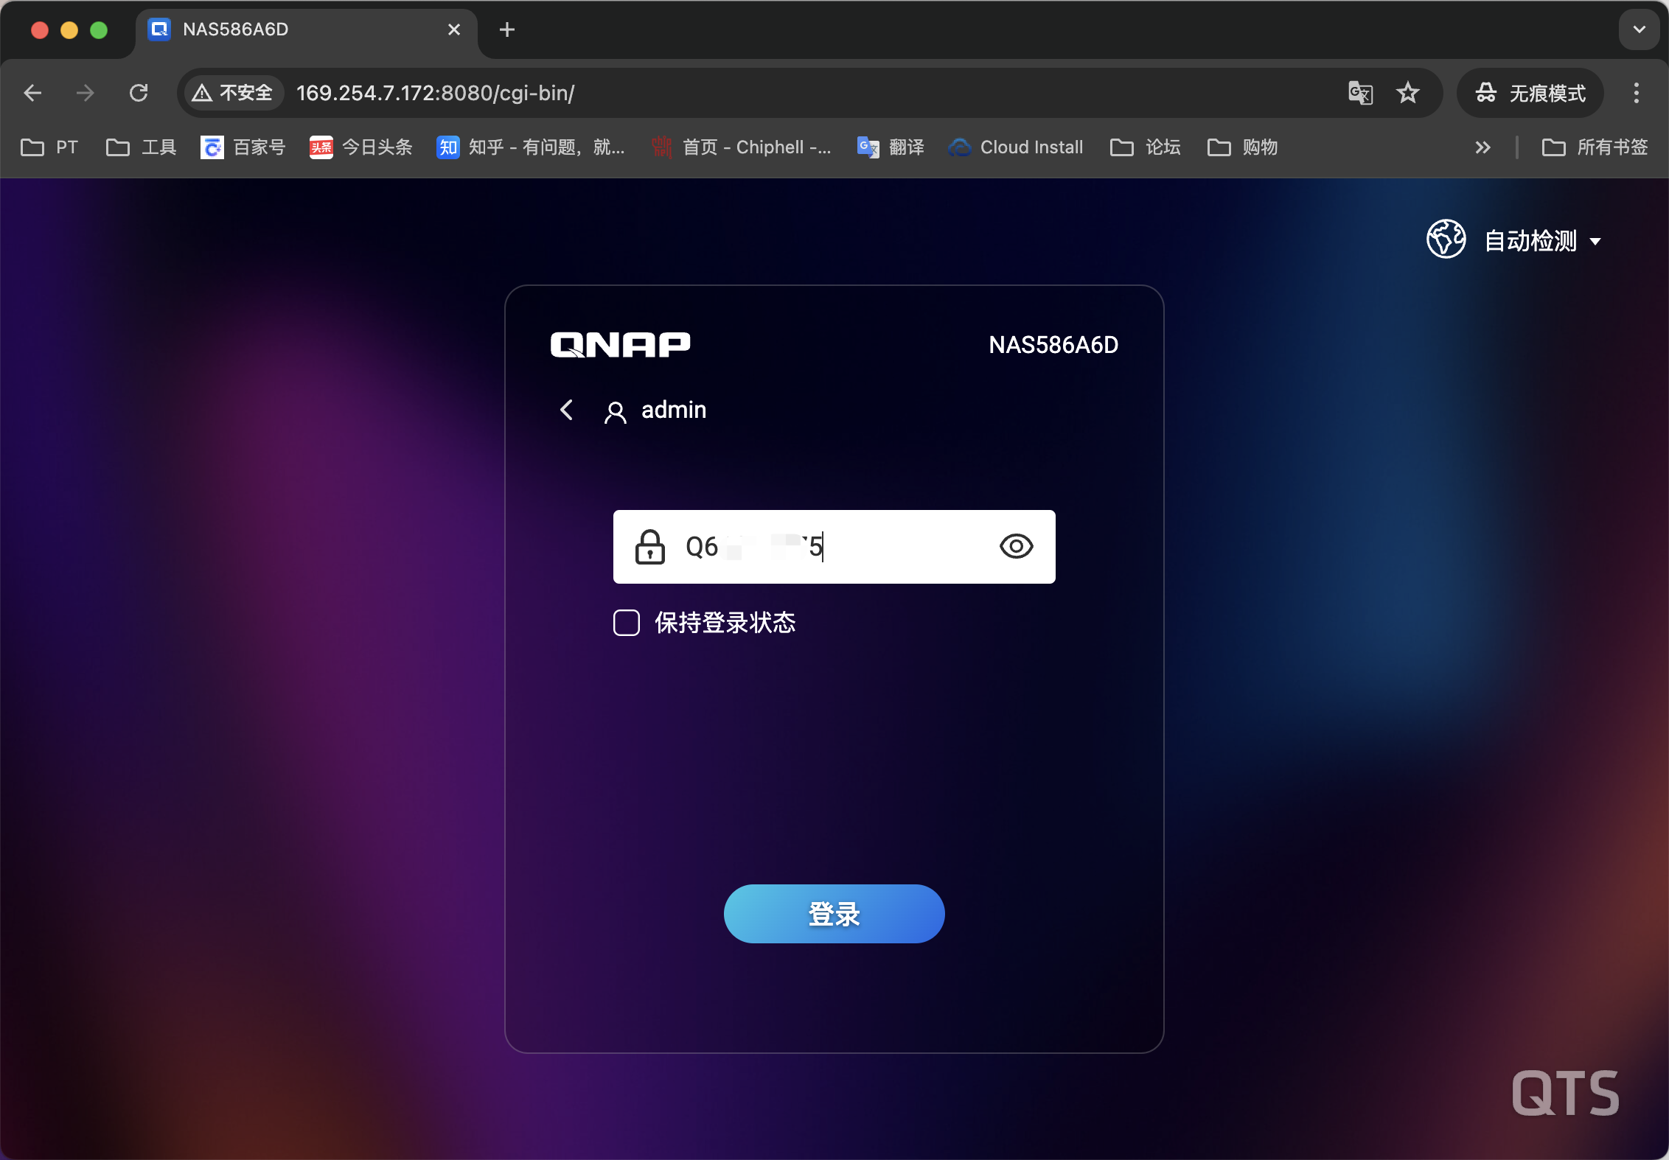
Task: Open a new tab with plus button
Action: coord(507,29)
